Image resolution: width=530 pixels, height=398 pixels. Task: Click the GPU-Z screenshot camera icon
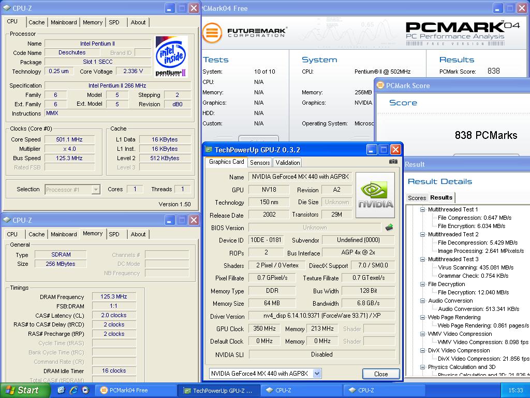coord(393,162)
